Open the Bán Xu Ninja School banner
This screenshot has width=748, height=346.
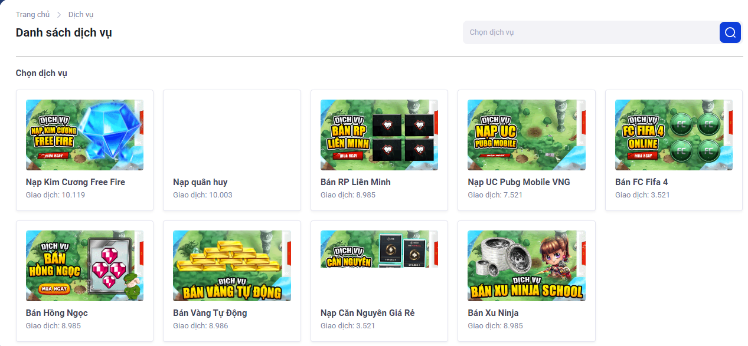coord(526,266)
